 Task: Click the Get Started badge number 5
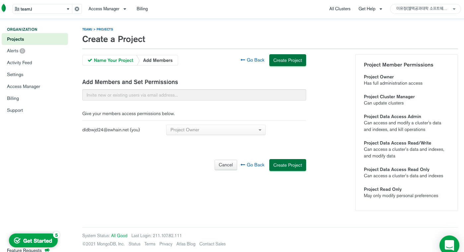click(x=56, y=235)
